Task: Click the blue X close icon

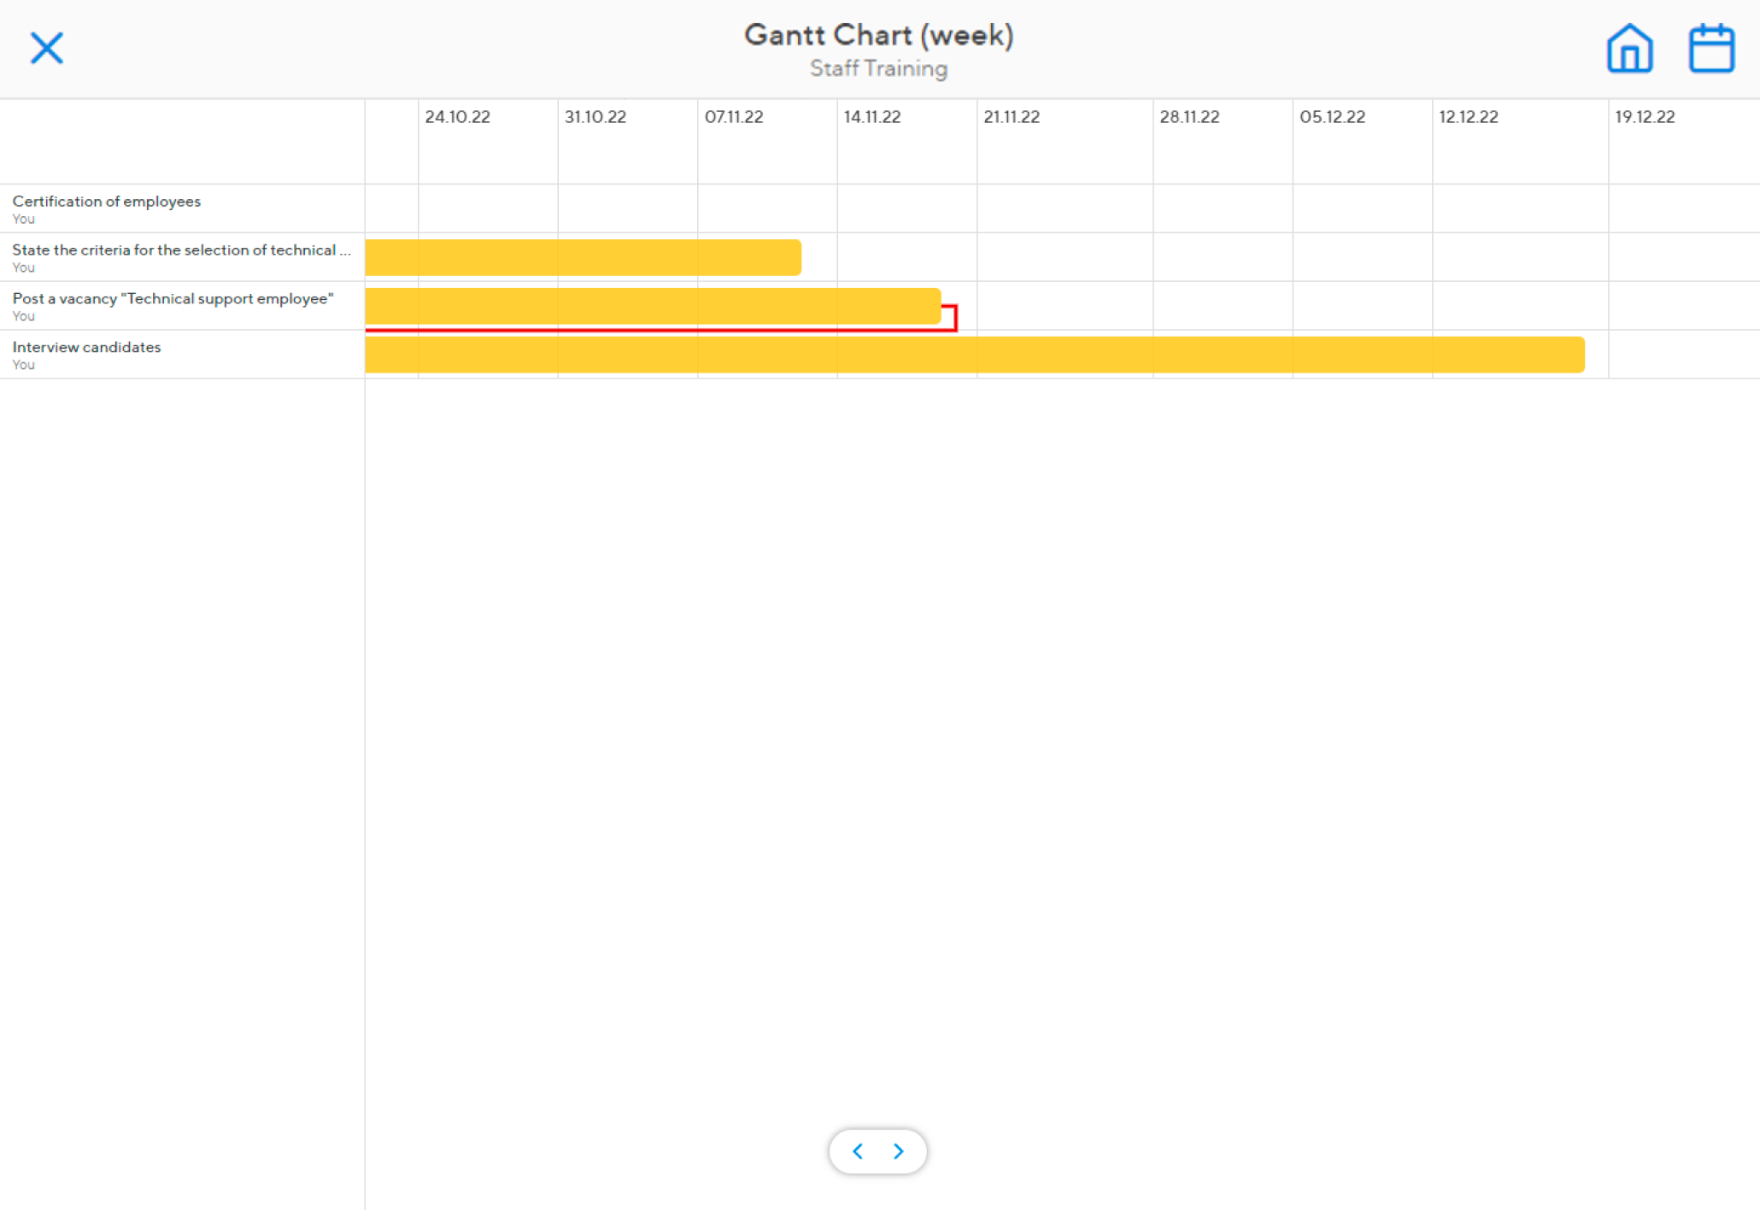Action: (x=47, y=48)
